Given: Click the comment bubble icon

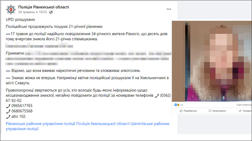Looking at the screenshot, I should coord(210,111).
